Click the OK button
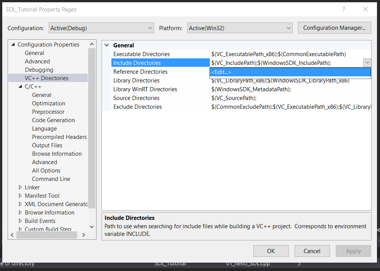Image resolution: width=380 pixels, height=271 pixels. (271, 251)
